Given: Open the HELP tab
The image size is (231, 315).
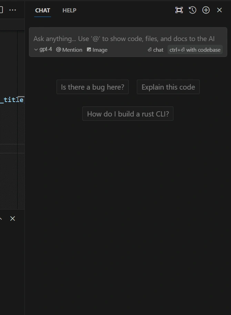Looking at the screenshot, I should point(69,10).
